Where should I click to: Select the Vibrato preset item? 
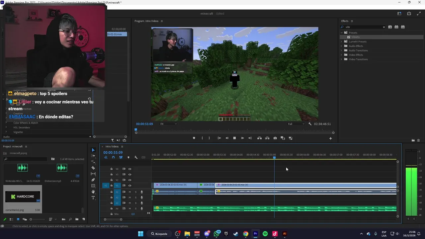pos(355,37)
